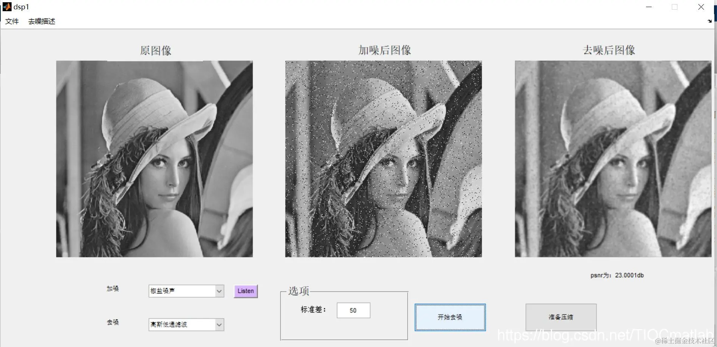This screenshot has height=347, width=717.
Task: Click the 加噪 label next to noise dropdown
Action: [113, 289]
